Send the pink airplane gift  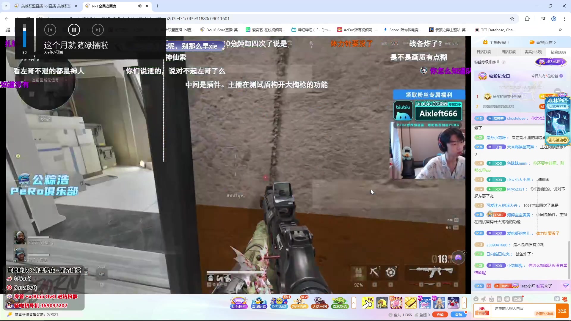pos(425,303)
